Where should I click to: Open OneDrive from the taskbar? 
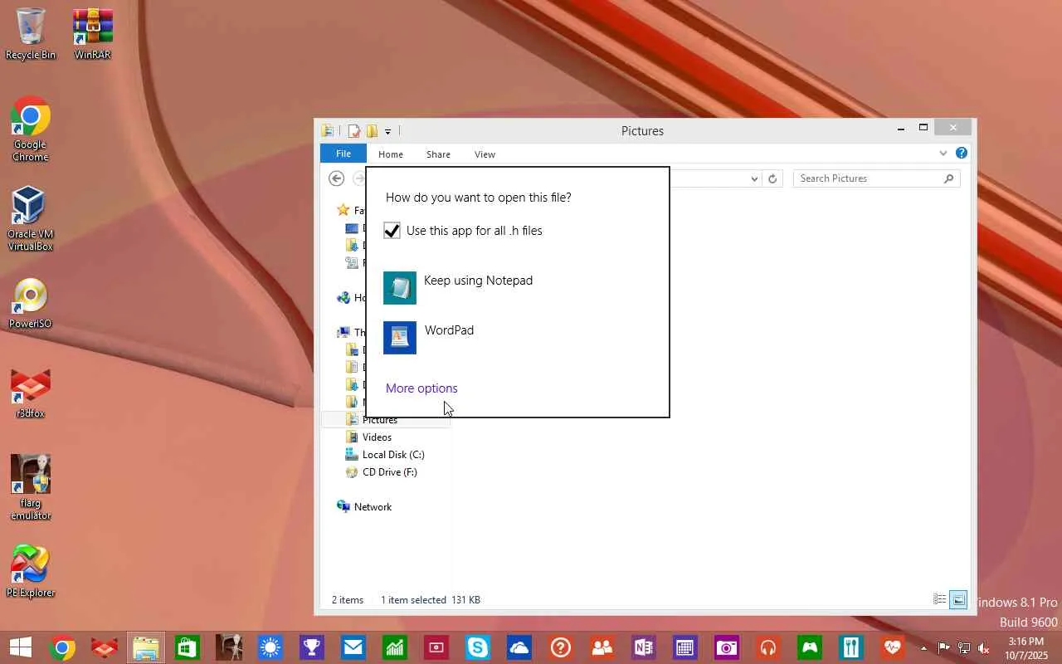[x=519, y=647]
